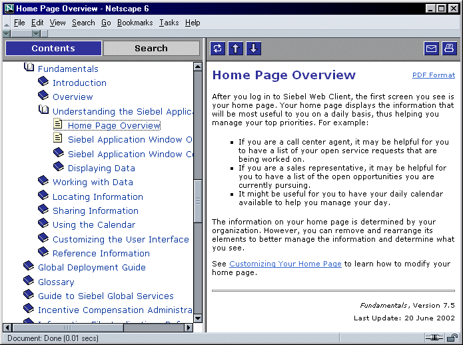
Task: Click book icon beside Sharing Information
Action: (43, 209)
